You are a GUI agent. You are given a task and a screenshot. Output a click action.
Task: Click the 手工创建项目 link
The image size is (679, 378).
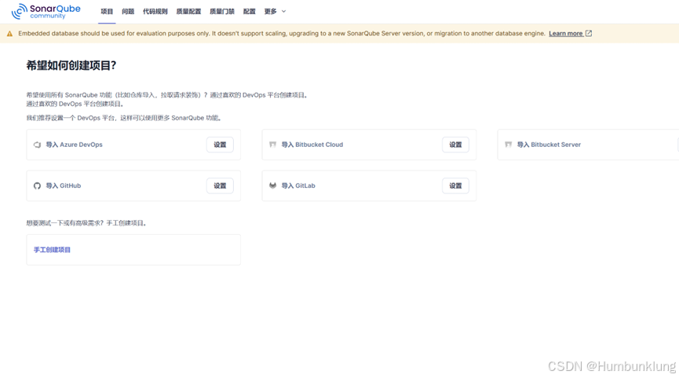click(52, 250)
